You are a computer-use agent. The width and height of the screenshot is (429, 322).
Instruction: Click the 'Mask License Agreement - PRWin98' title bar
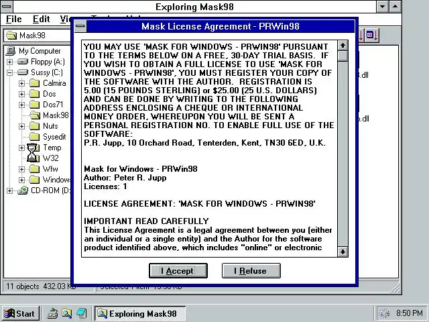[221, 27]
